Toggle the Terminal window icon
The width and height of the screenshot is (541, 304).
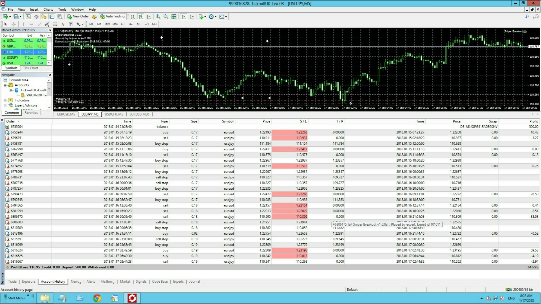point(52,17)
